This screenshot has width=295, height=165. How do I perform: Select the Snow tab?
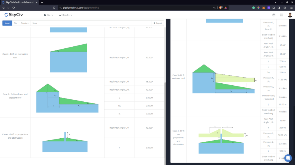[x=35, y=23]
